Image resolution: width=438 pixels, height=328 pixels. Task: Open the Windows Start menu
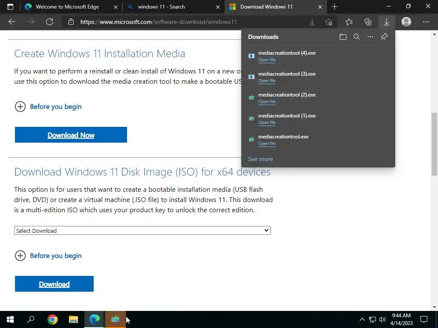pyautogui.click(x=10, y=319)
